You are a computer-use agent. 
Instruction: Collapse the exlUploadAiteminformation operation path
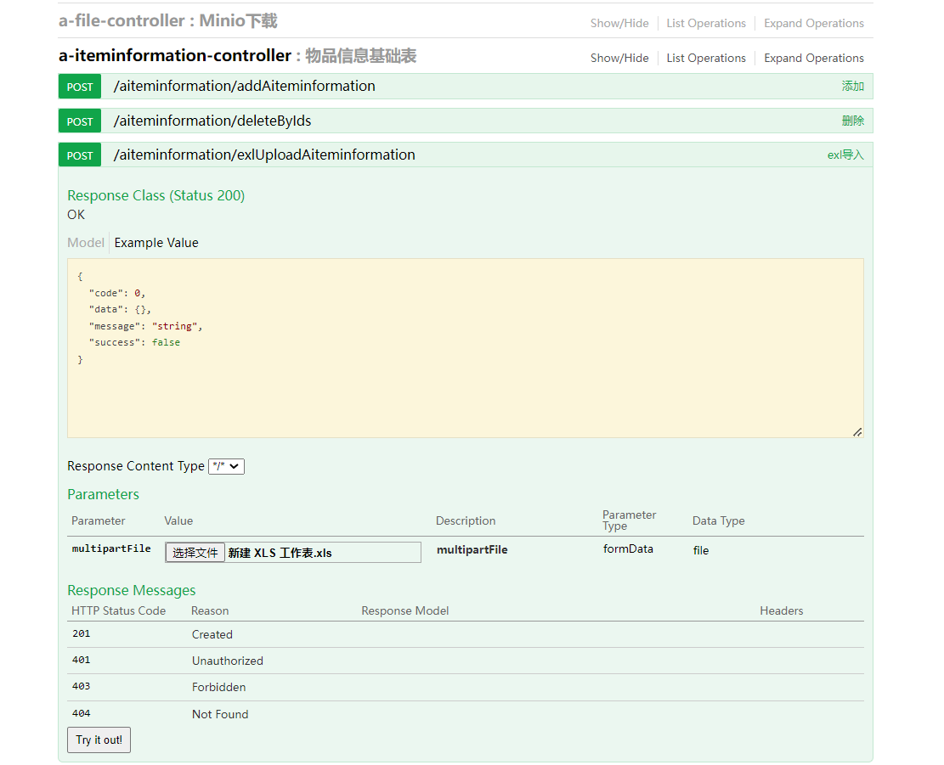(x=264, y=155)
